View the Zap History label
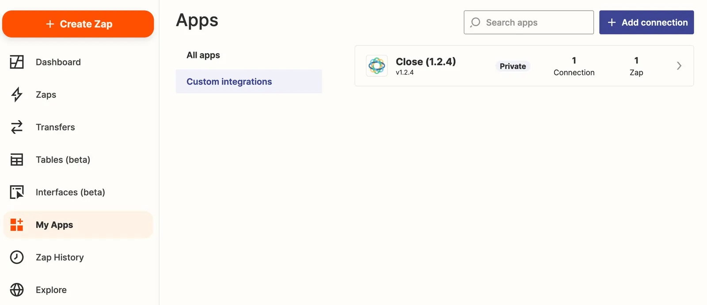The height and width of the screenshot is (305, 707). tap(60, 258)
